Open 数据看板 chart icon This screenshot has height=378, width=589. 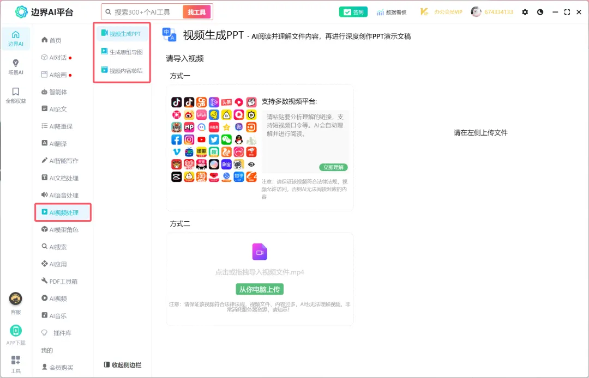point(380,12)
